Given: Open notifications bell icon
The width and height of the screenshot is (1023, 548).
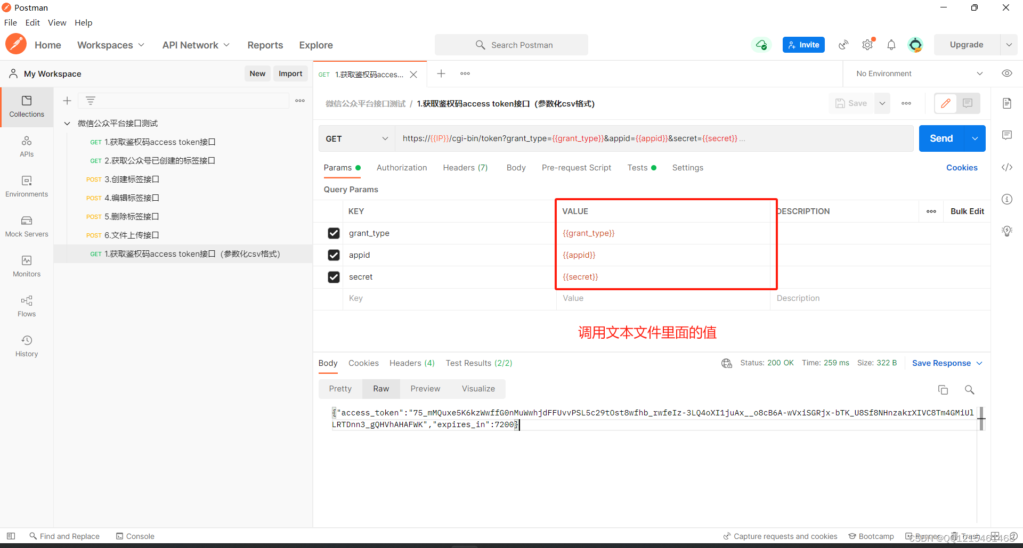Looking at the screenshot, I should click(x=891, y=45).
